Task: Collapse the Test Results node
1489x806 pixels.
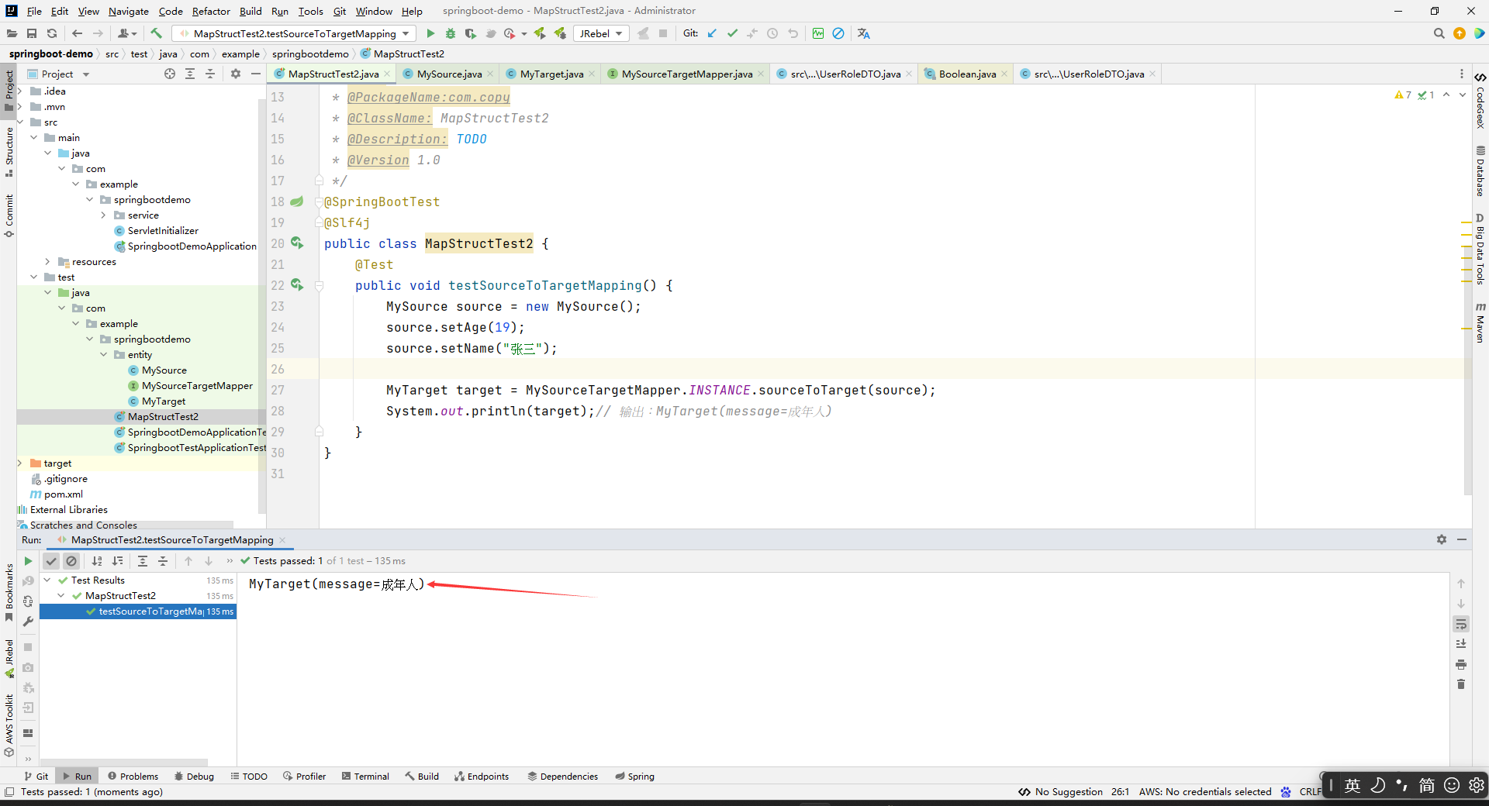Action: pos(48,580)
